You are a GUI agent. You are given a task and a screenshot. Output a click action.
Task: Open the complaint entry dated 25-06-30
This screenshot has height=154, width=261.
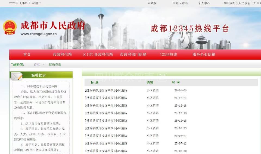click(106, 151)
